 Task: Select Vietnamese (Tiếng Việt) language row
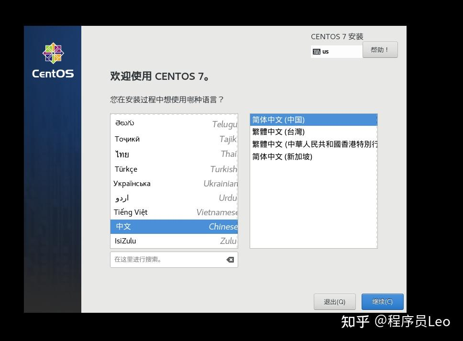coord(174,212)
